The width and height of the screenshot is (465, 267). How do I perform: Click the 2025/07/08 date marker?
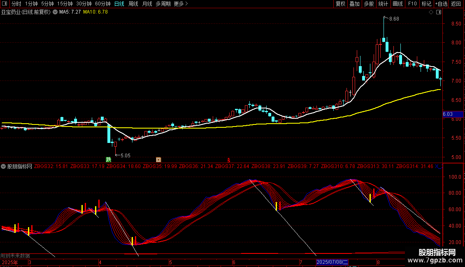pyautogui.click(x=332, y=262)
